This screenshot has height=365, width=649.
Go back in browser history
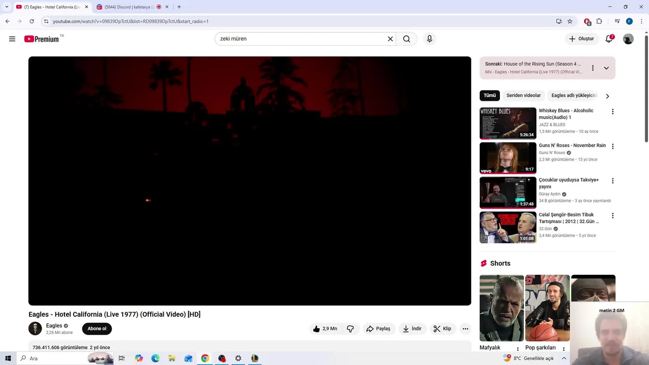(x=7, y=21)
